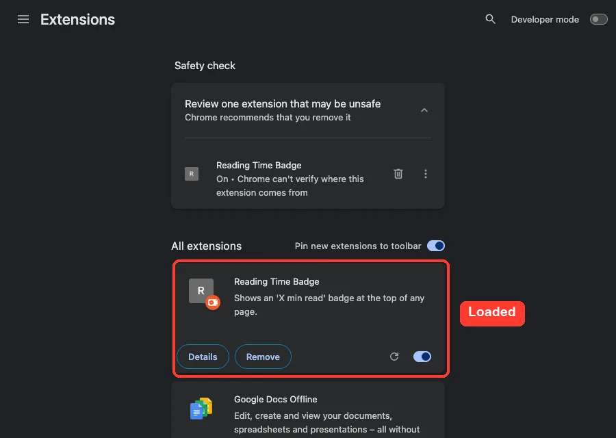
Task: Click the orange unpacked badge on Reading Time Badge icon
Action: [213, 302]
